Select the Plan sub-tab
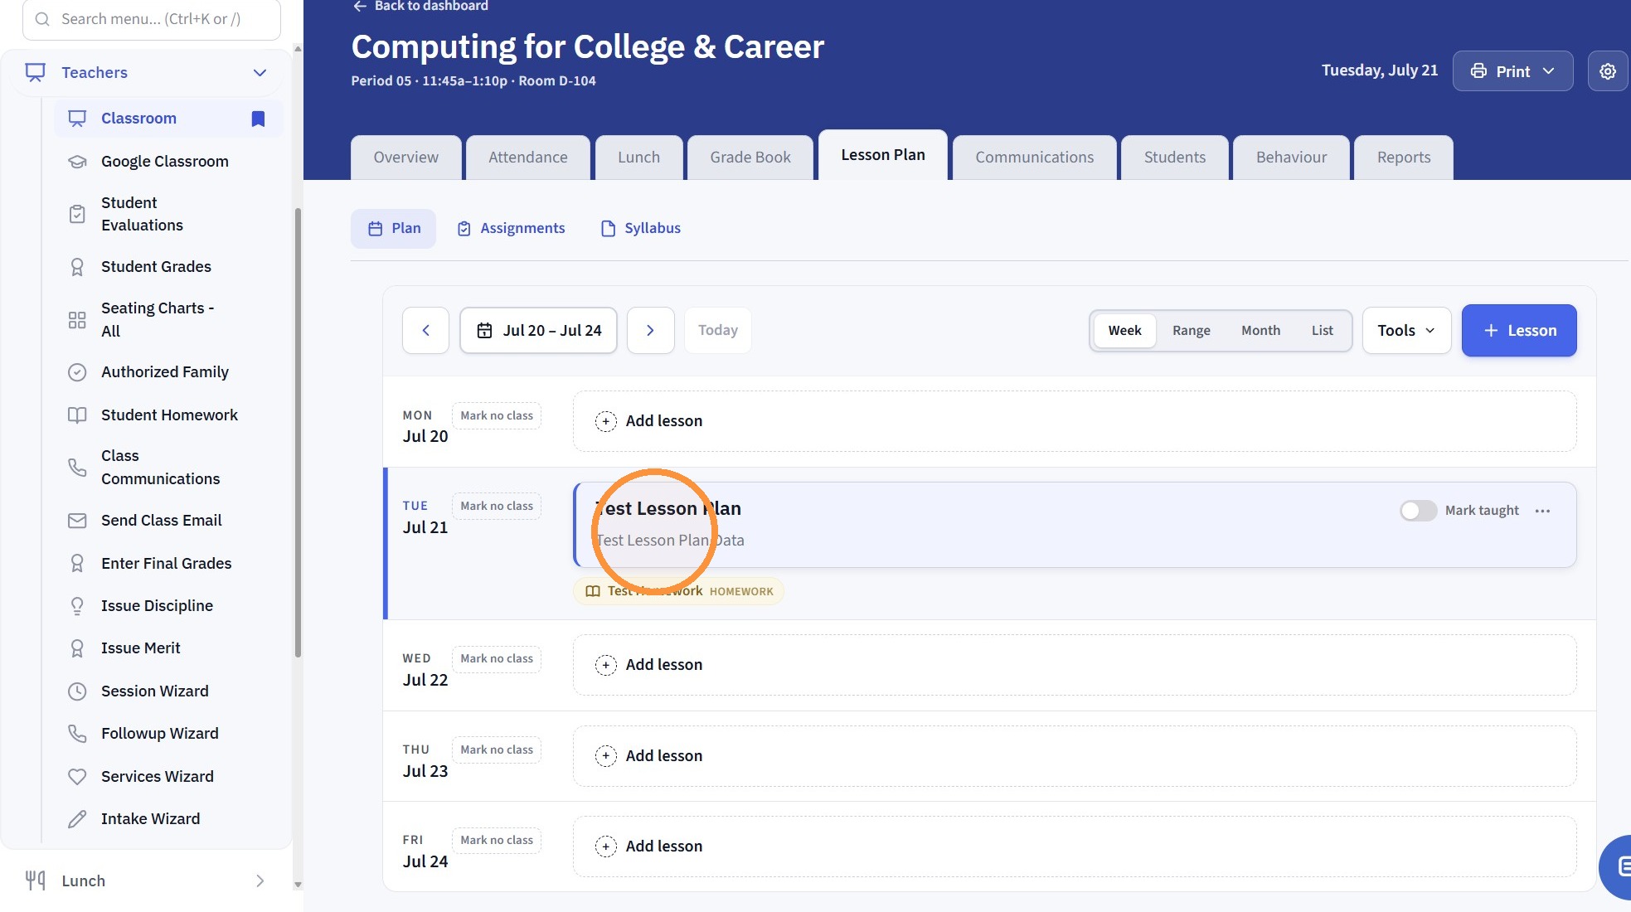1631x912 pixels. (393, 229)
